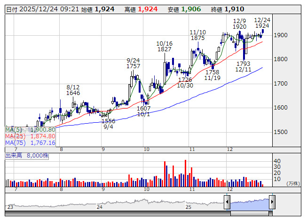
Task: Select the MA(25) moving average legend entry
Action: [x=30, y=136]
